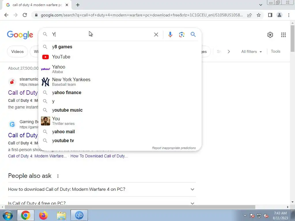Open the tab search dropdown arrow
295x221 pixels.
click(x=260, y=5)
